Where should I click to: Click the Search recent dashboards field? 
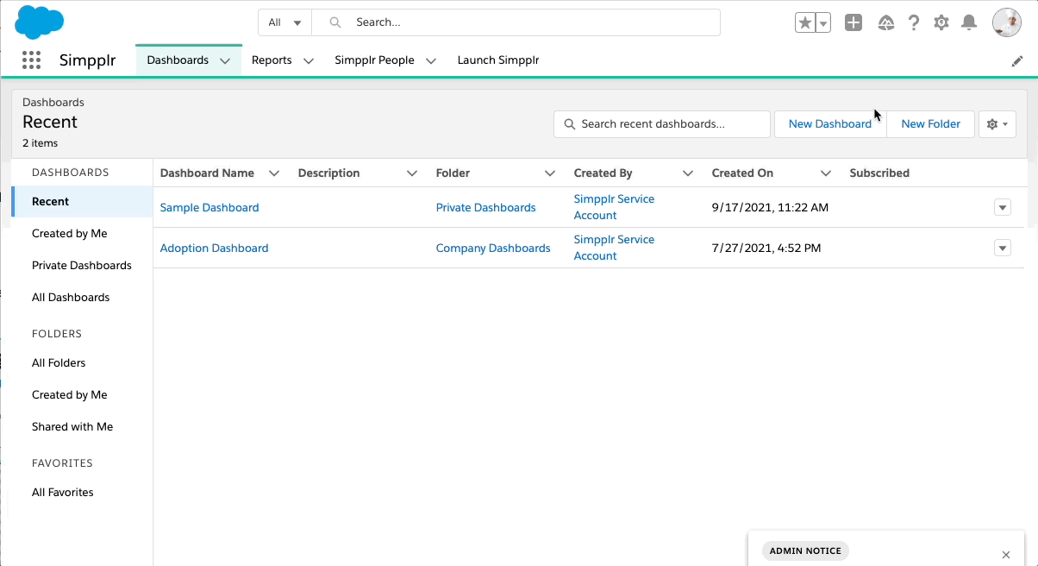click(662, 124)
